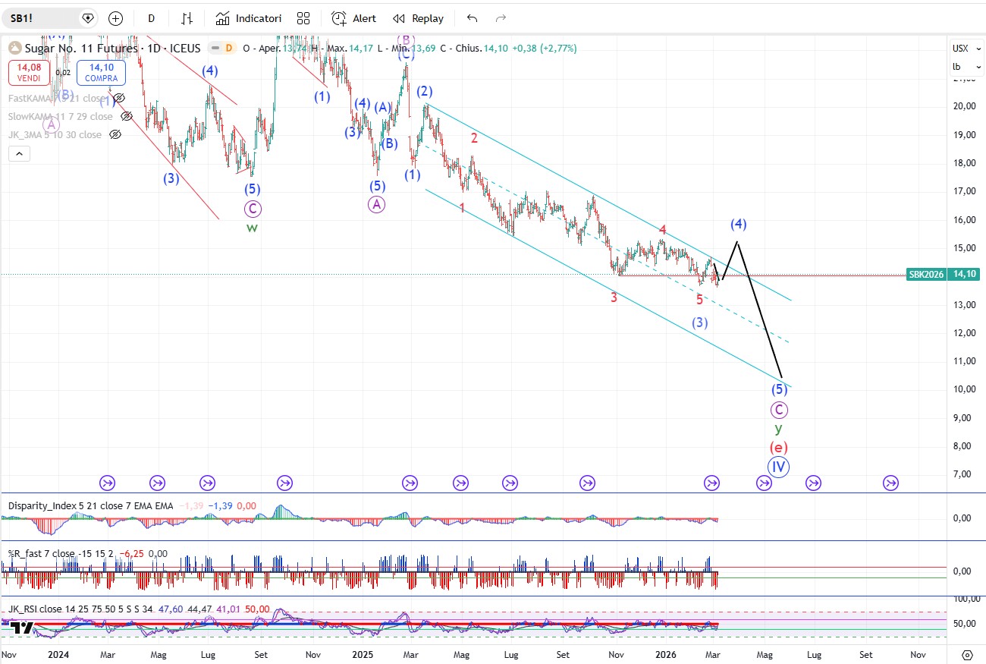Screen dimensions: 986x664
Task: Open the indicator templates grid icon
Action: click(303, 18)
